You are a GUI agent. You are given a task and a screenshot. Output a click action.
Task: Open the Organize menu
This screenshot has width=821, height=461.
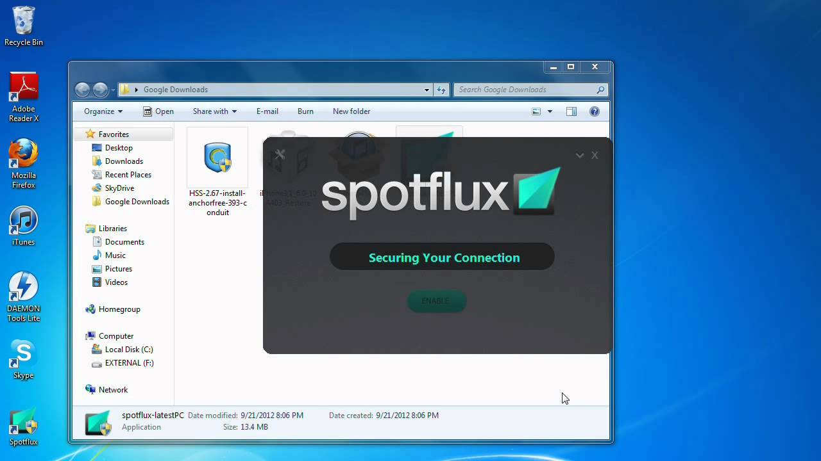pyautogui.click(x=103, y=111)
